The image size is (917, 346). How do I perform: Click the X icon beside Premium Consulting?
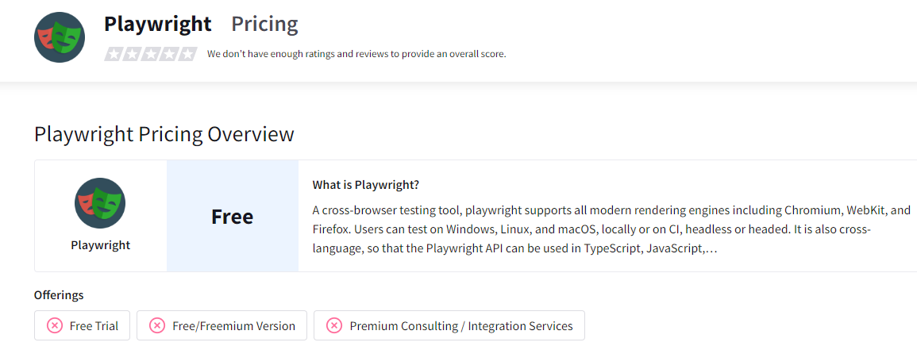point(334,325)
